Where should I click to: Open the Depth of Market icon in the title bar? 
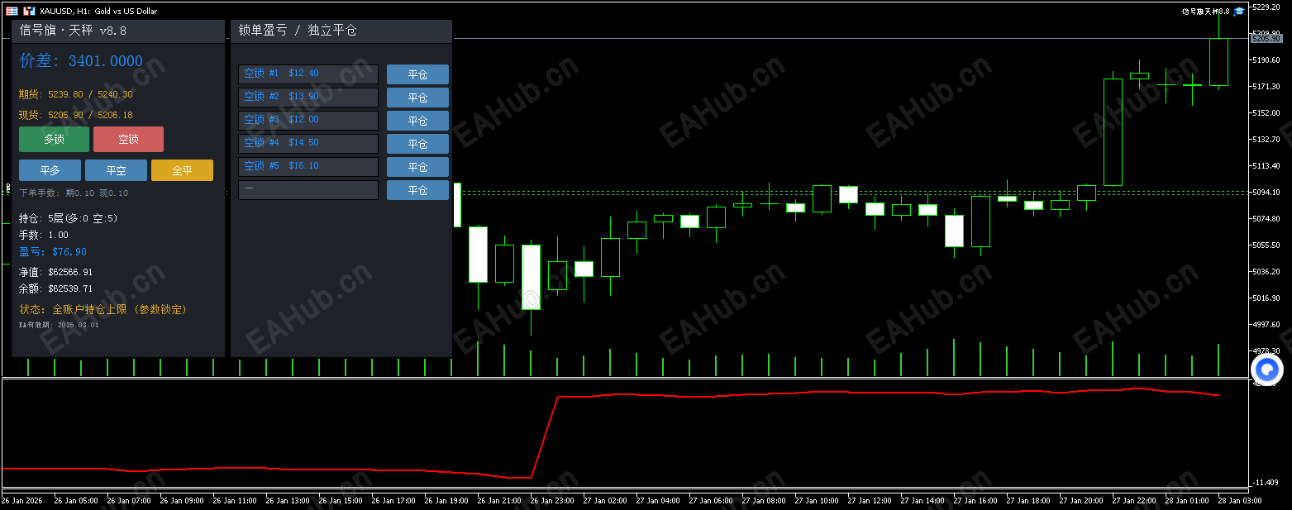[x=12, y=11]
